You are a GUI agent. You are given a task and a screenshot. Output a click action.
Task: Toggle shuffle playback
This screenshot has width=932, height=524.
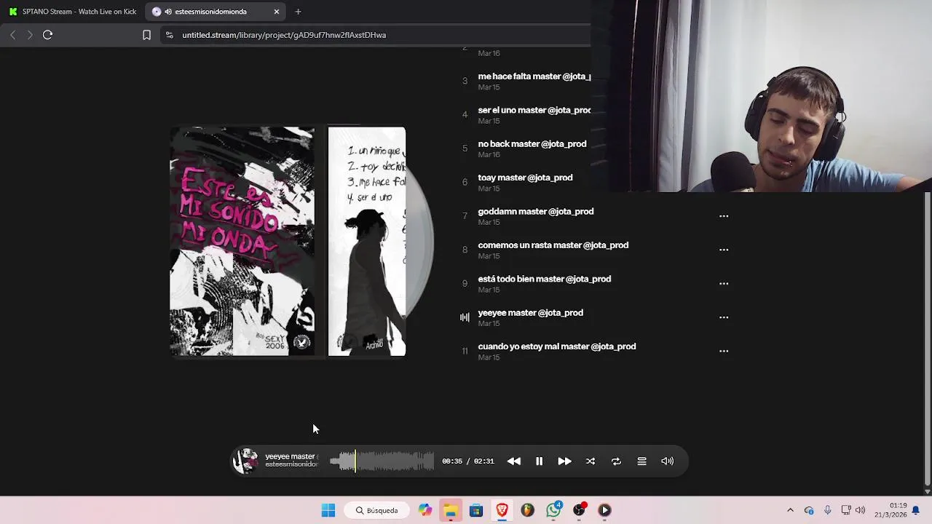pos(591,461)
